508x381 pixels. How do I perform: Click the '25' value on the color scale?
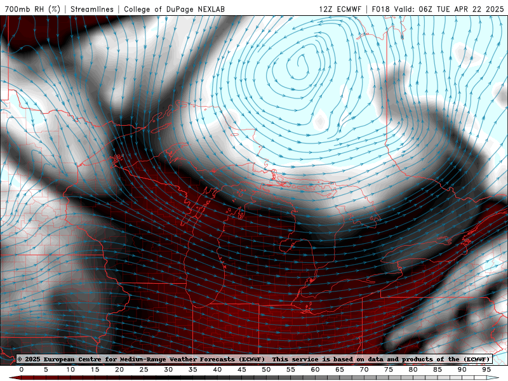click(x=144, y=370)
